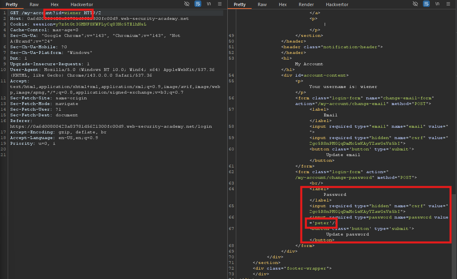Image resolution: width=457 pixels, height=279 pixels.
Task: Click the session cookie value in request
Action: [x=101, y=24]
